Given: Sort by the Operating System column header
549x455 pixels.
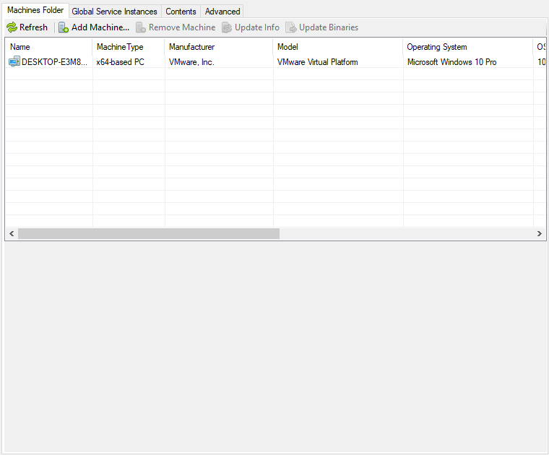Looking at the screenshot, I should (468, 47).
